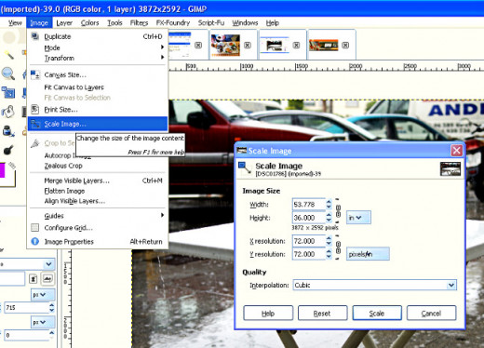Close the first image tab
The width and height of the screenshot is (484, 348).
(198, 46)
